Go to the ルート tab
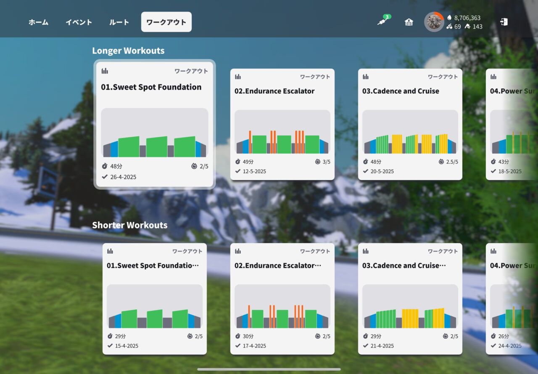The width and height of the screenshot is (538, 374). click(x=119, y=22)
